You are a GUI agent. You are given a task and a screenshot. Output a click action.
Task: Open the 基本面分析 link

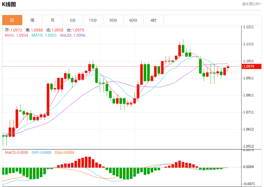coord(252,4)
